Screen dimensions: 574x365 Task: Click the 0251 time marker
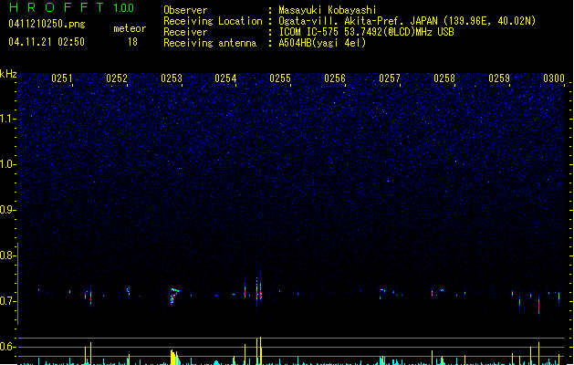[62, 78]
